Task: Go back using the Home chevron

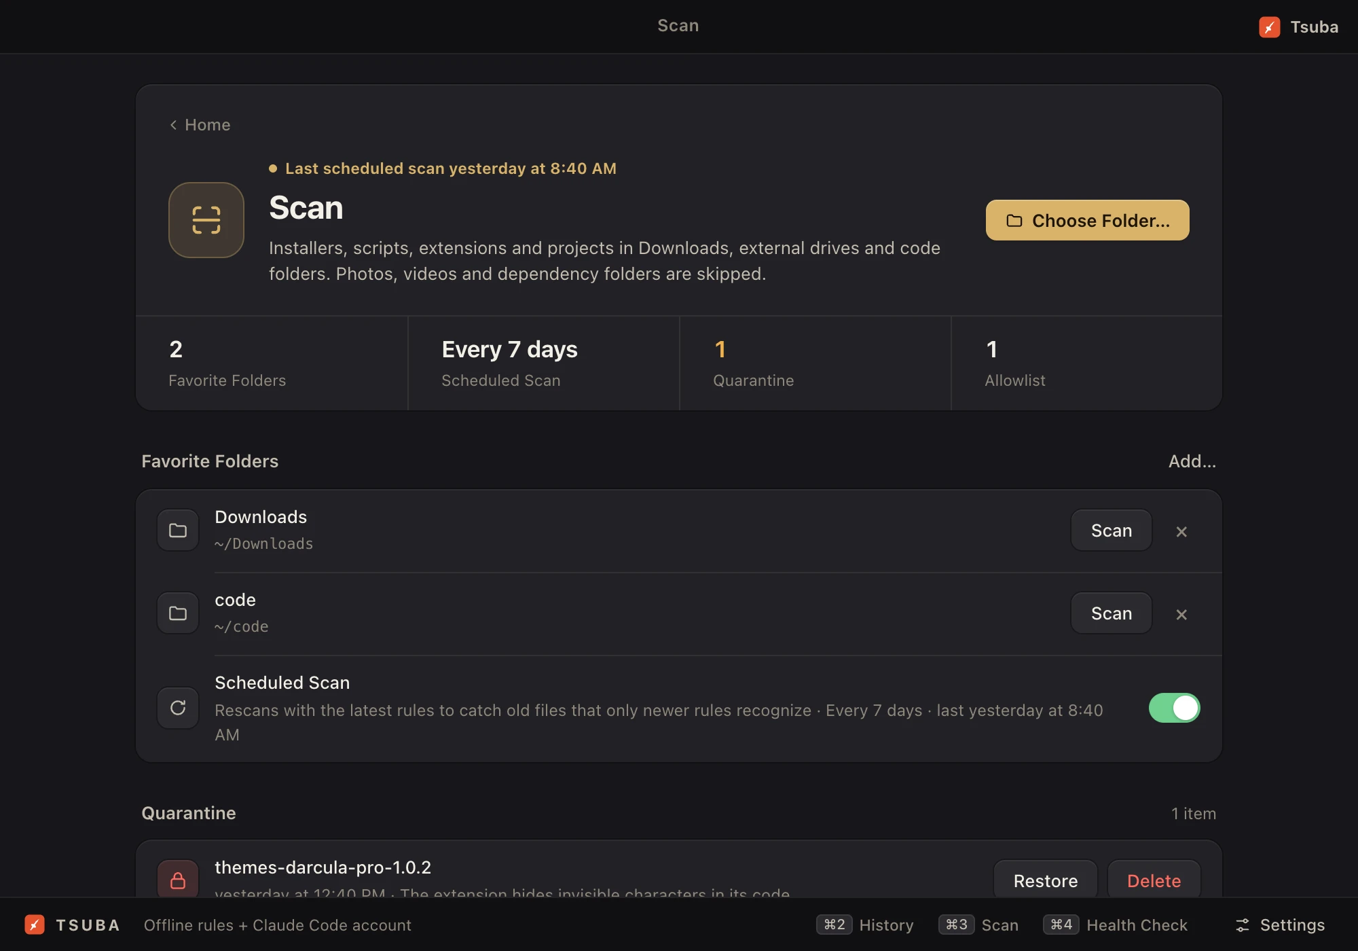Action: 200,125
